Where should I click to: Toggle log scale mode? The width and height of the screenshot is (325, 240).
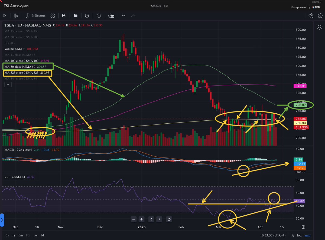pyautogui.click(x=299, y=235)
